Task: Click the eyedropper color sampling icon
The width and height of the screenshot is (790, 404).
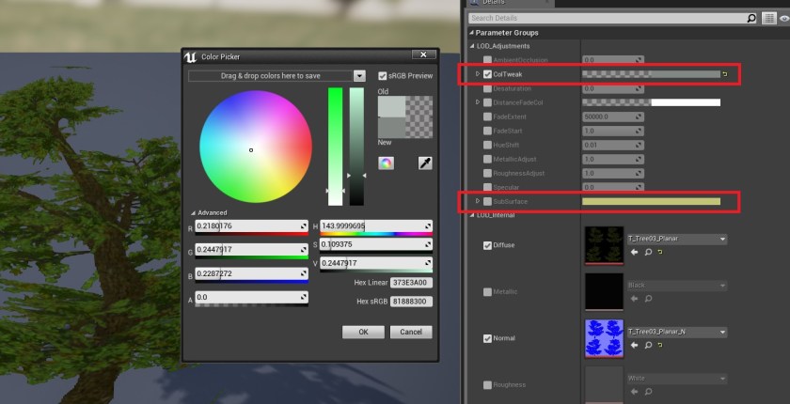Action: tap(425, 163)
